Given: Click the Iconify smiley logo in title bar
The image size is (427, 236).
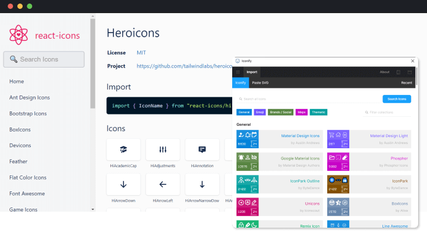Looking at the screenshot, I should click(238, 61).
